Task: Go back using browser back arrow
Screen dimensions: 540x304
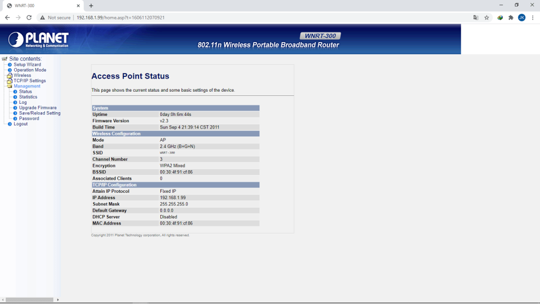Action: coord(7,17)
